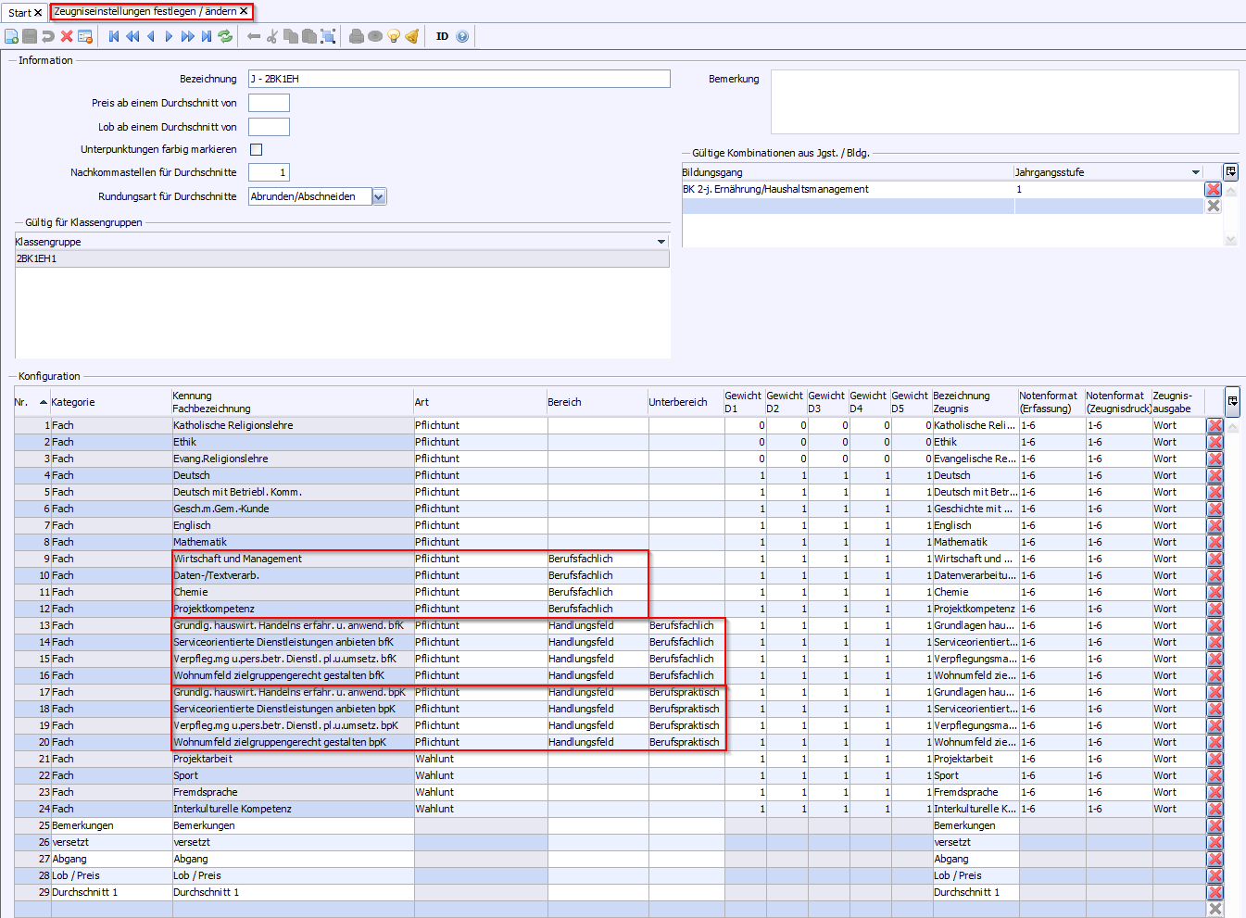Select the Wirtschaft und Management cell
The width and height of the screenshot is (1246, 918).
click(293, 559)
